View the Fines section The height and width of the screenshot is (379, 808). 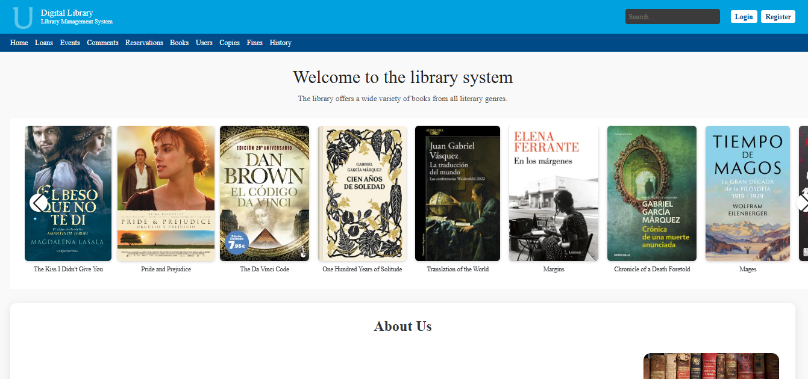pos(254,43)
